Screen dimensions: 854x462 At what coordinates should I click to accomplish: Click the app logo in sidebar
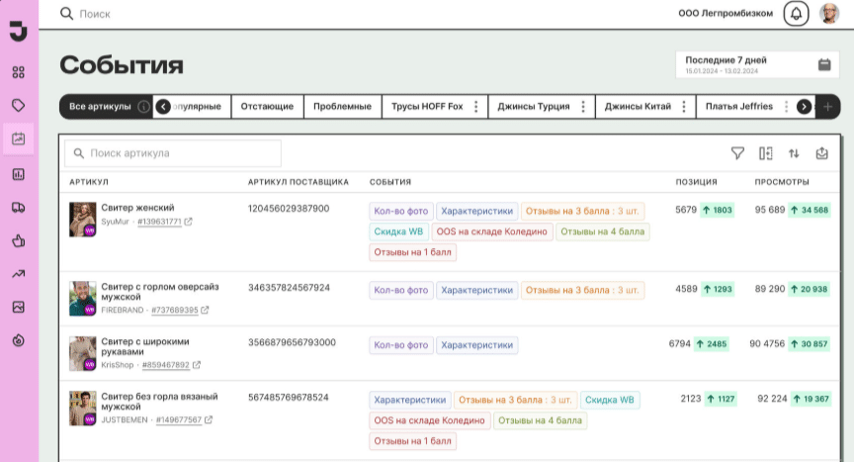coord(19,31)
